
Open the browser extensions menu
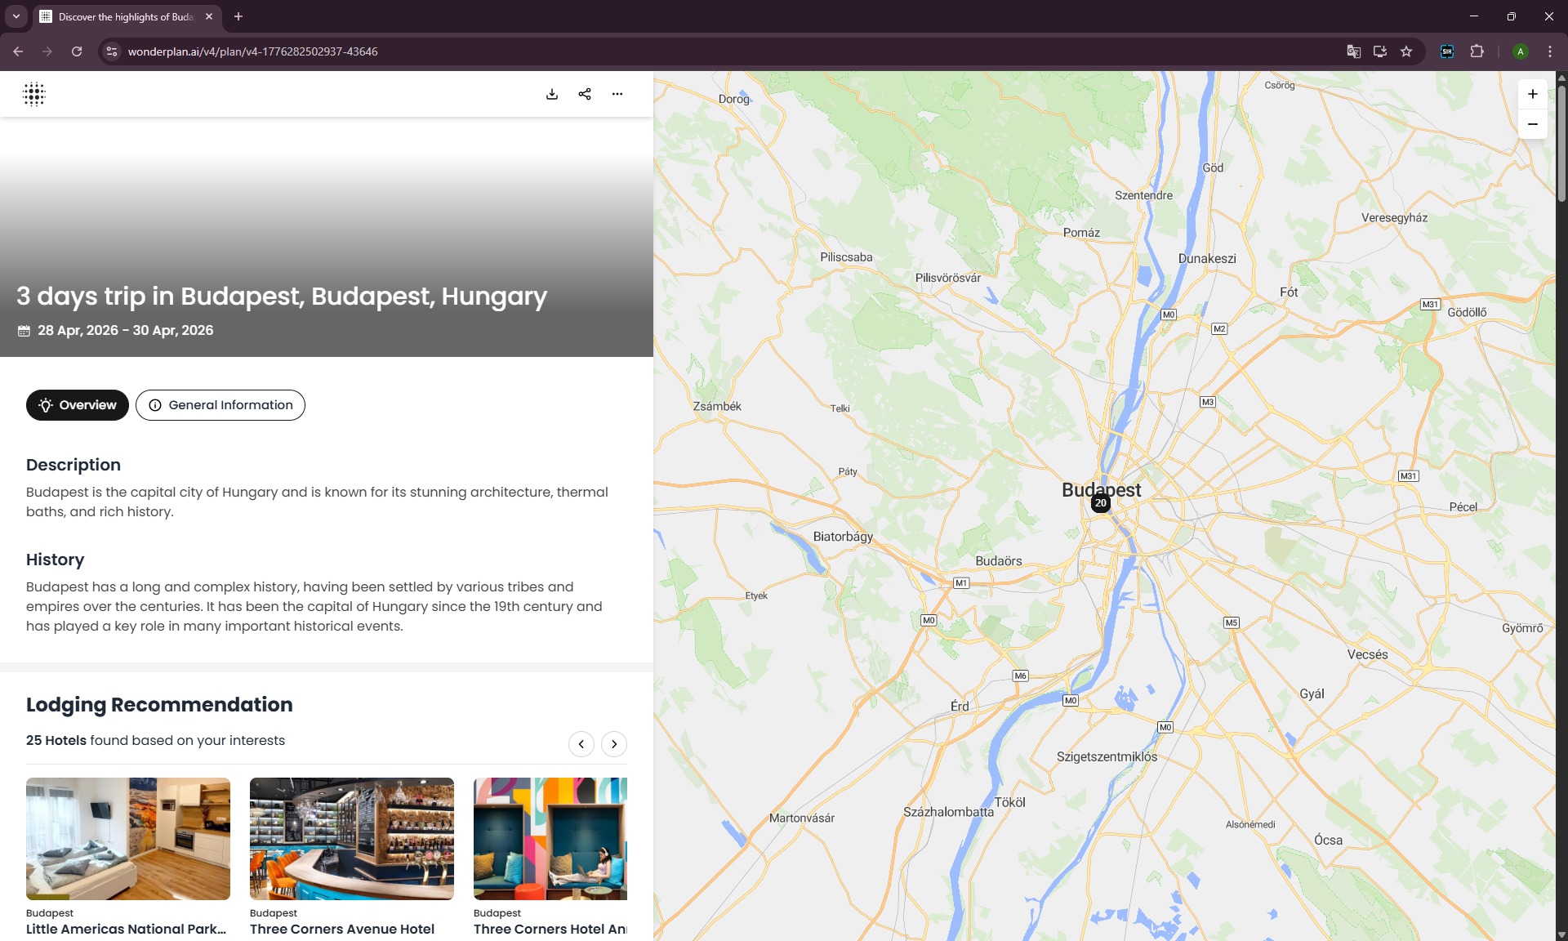click(1478, 51)
